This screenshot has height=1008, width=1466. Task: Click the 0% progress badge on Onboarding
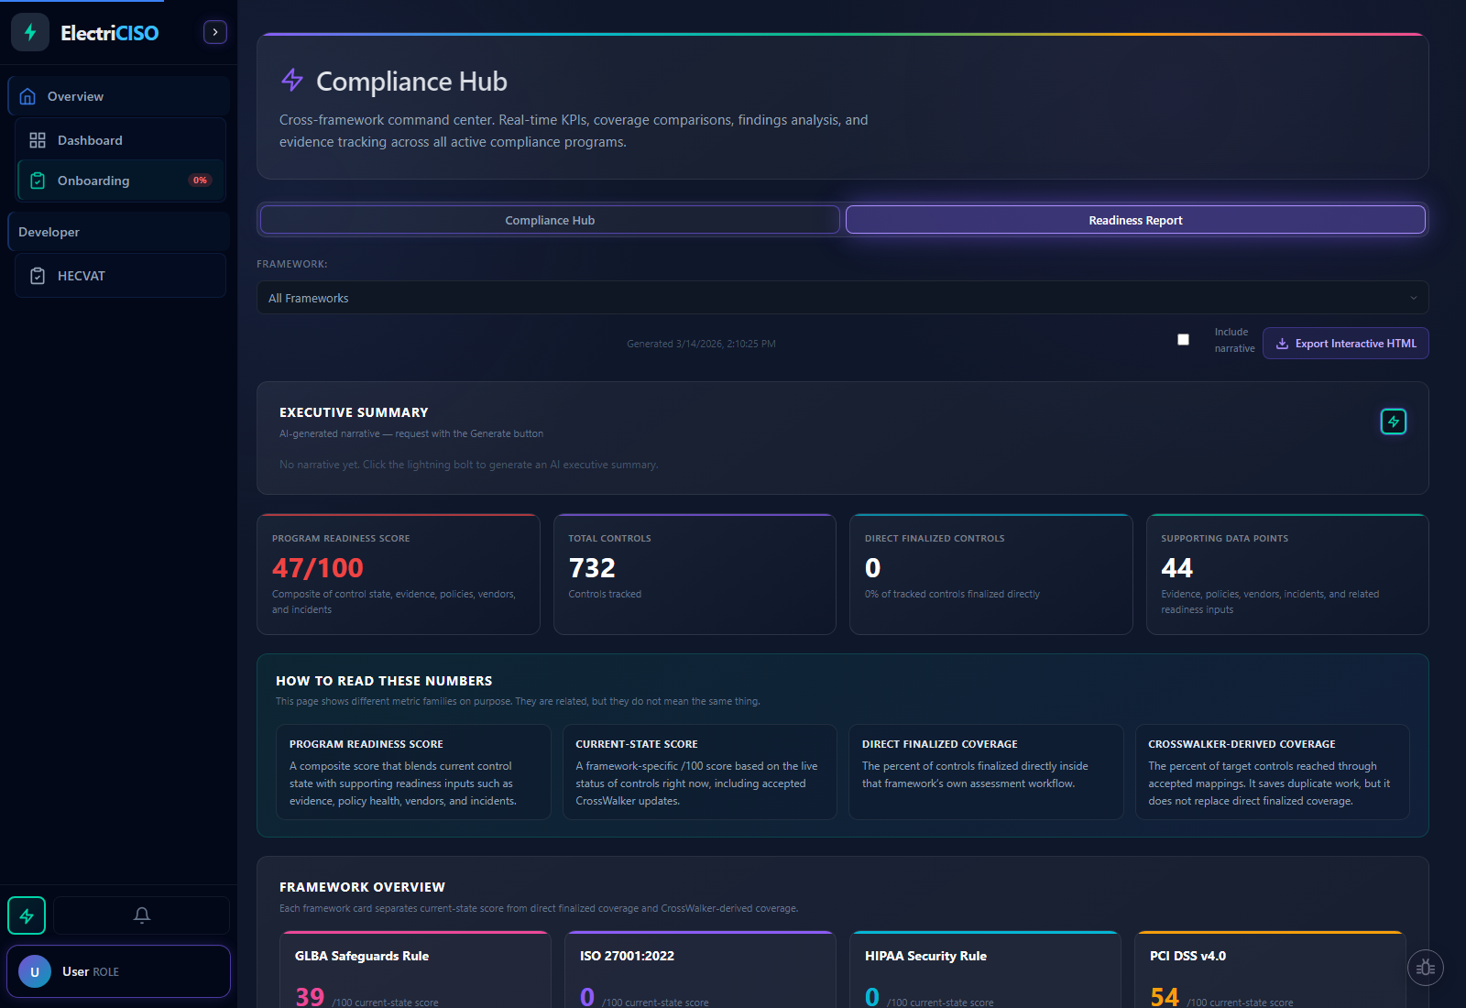pos(200,181)
